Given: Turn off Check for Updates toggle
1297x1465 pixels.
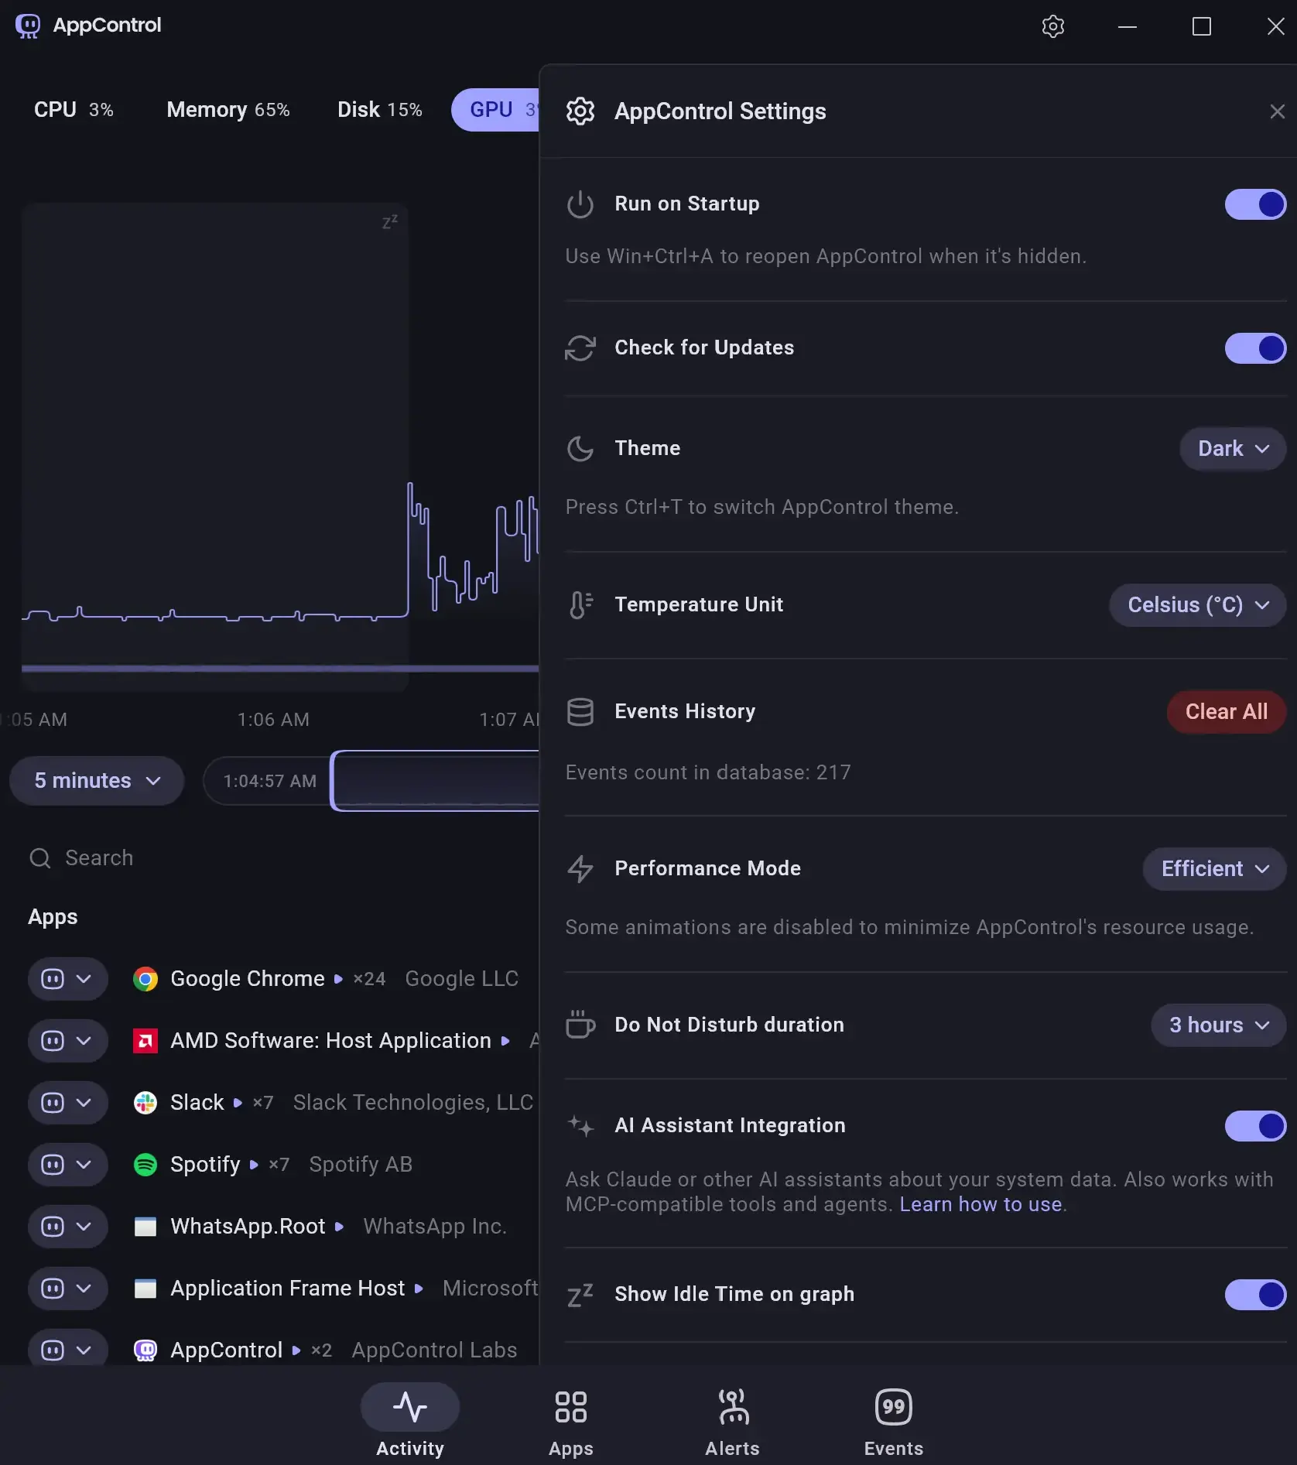Looking at the screenshot, I should (x=1255, y=348).
